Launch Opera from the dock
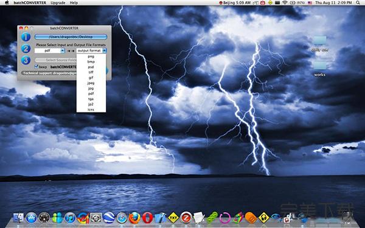 [x=148, y=218]
